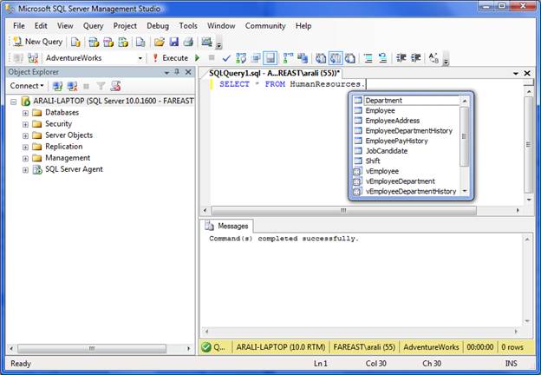Switch output to Results to File
541x375 pixels.
pos(350,58)
